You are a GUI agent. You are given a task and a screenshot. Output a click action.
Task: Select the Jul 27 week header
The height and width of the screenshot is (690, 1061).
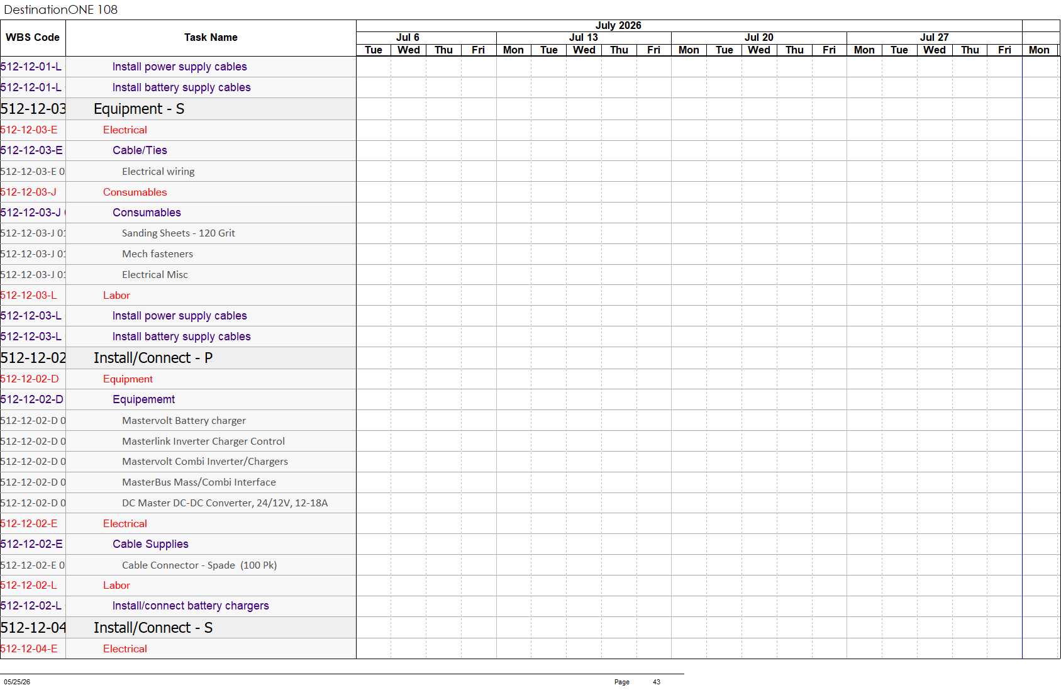coord(935,38)
